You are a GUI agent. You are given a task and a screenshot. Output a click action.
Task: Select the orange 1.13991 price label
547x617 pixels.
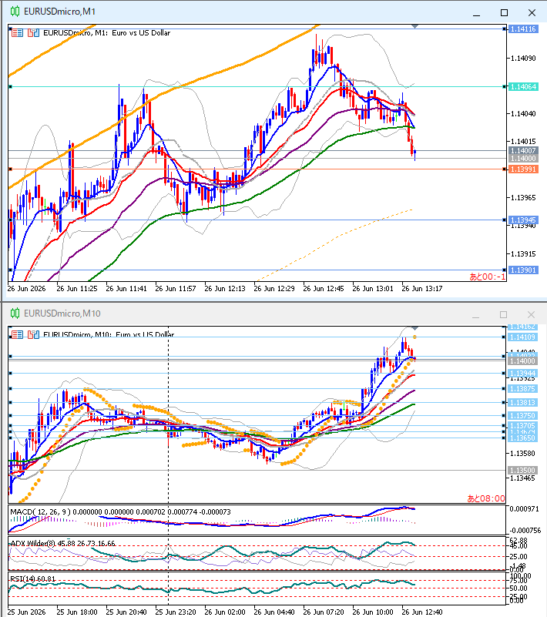pyautogui.click(x=523, y=169)
